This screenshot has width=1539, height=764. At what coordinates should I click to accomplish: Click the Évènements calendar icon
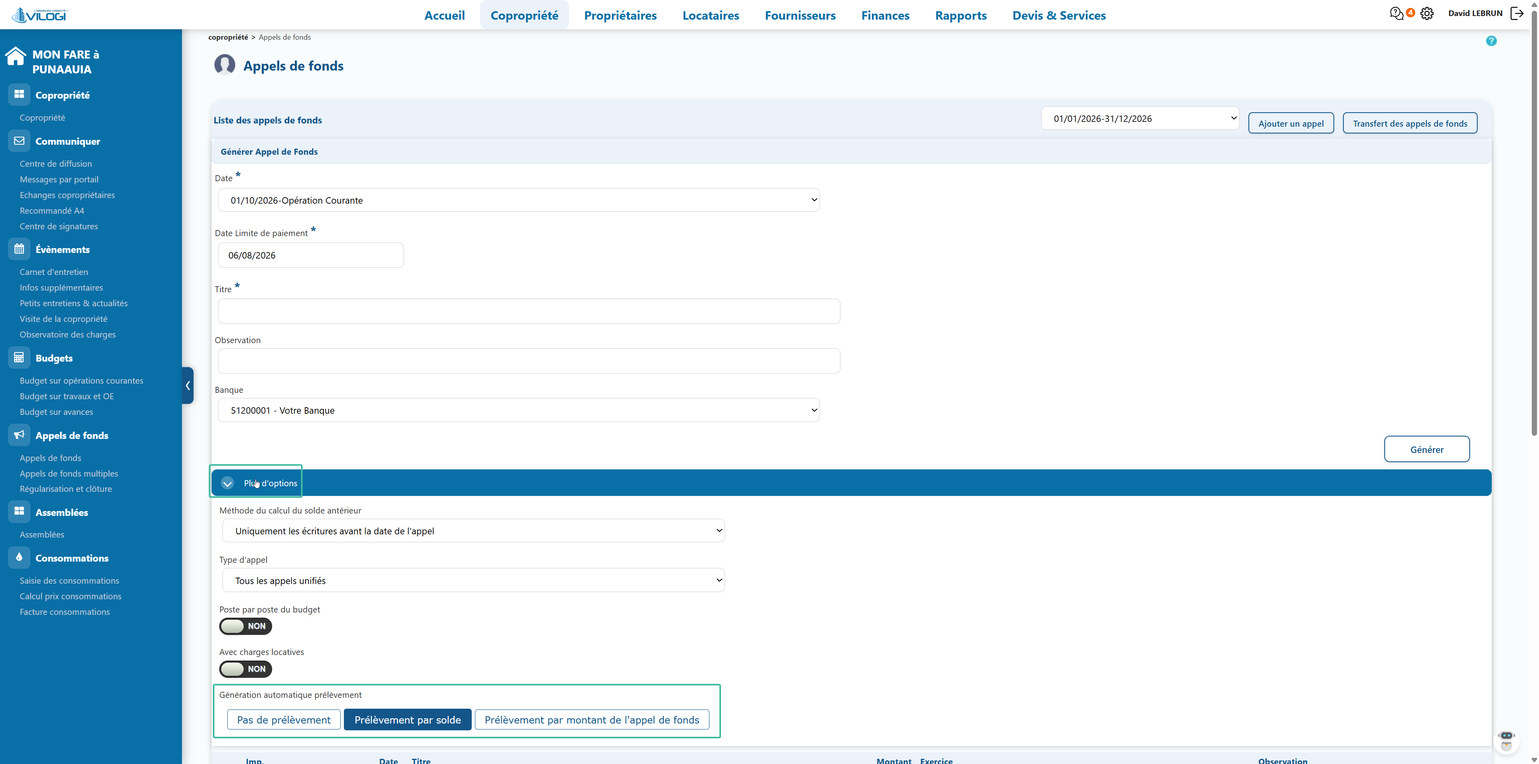pyautogui.click(x=19, y=249)
